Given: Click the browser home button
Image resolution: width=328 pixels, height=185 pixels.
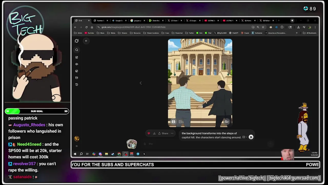Looking at the screenshot, I should pos(92,27).
